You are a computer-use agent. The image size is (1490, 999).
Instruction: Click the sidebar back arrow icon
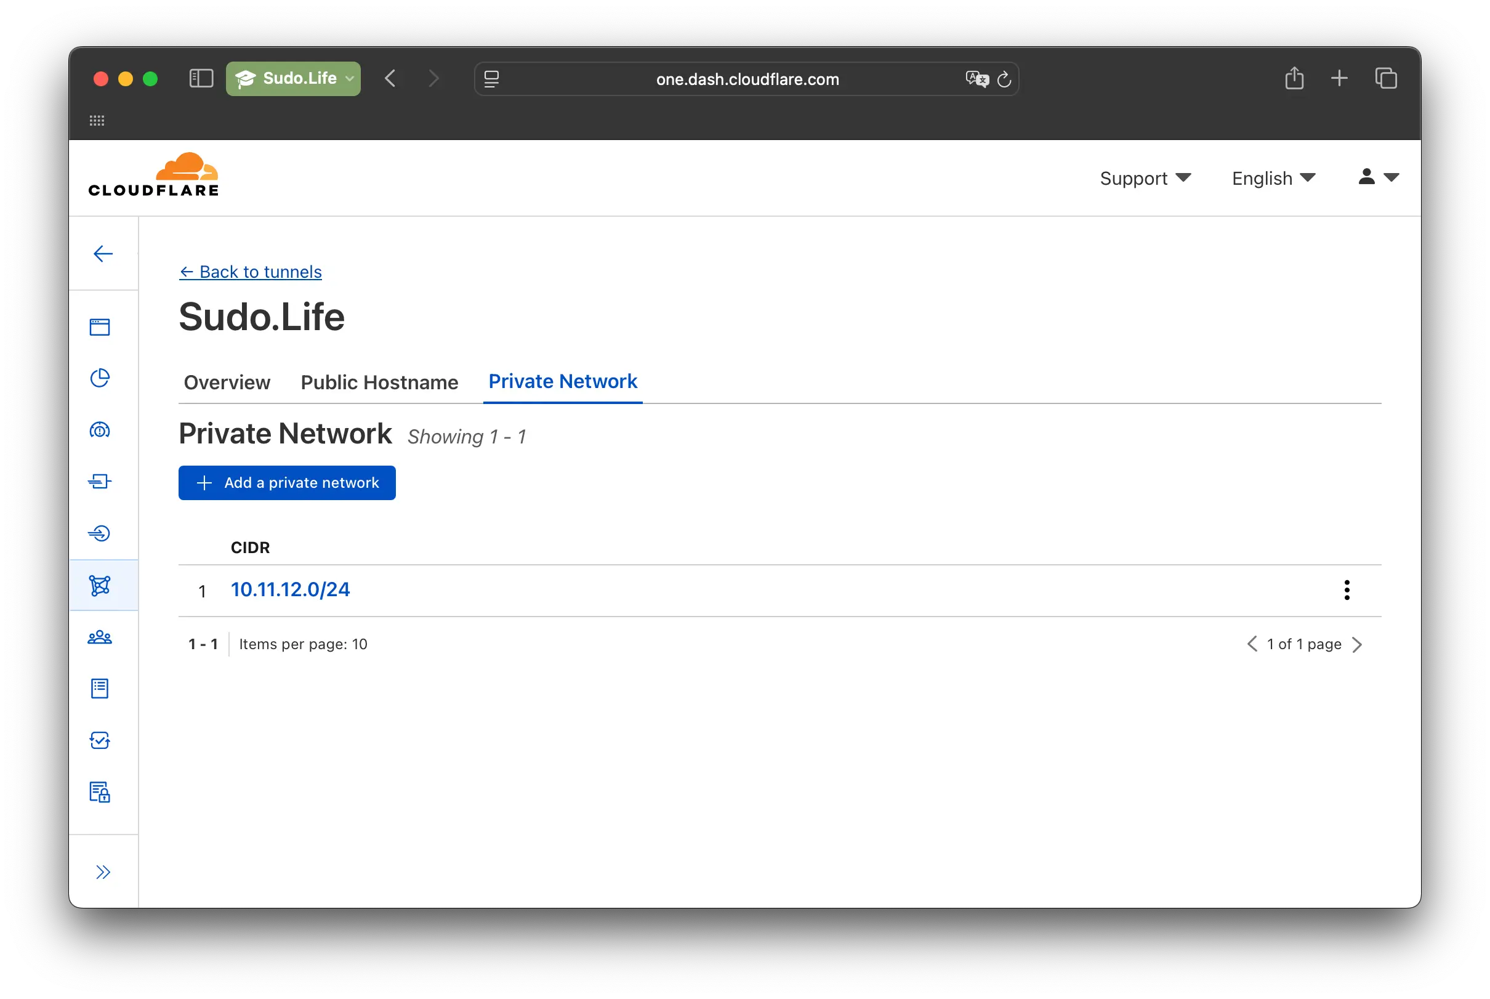pos(103,254)
